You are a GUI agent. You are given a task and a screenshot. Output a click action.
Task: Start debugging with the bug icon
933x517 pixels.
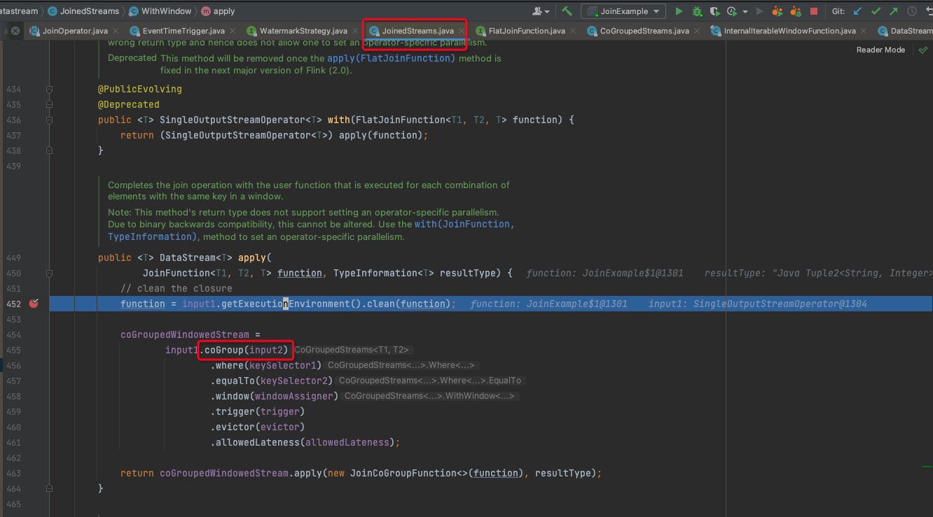tap(697, 11)
